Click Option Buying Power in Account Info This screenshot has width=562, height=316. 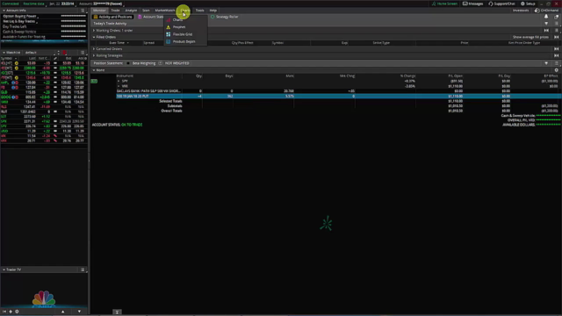pyautogui.click(x=19, y=16)
